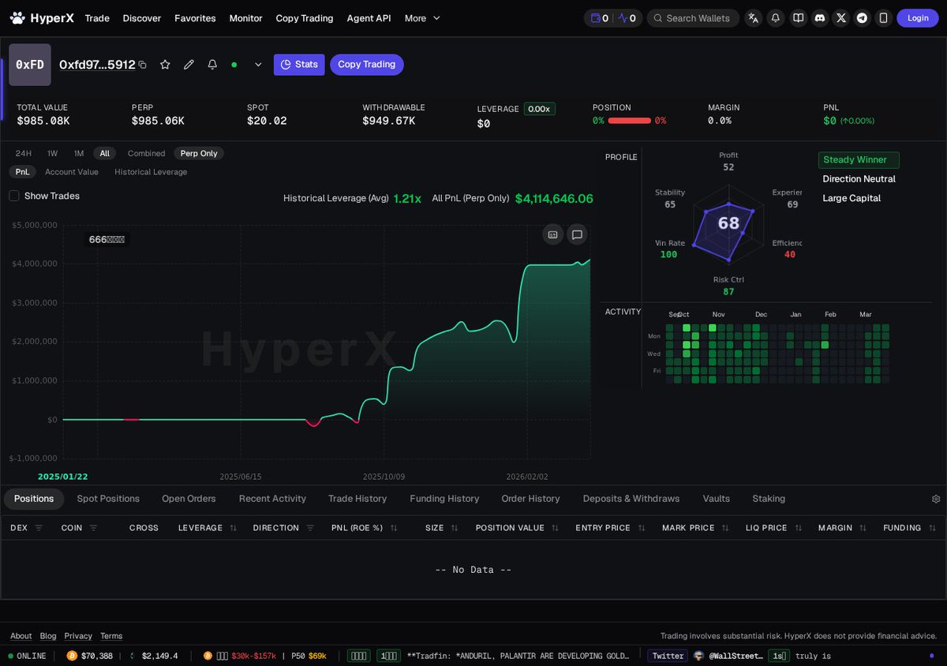The image size is (947, 666).
Task: Select the 24H time range
Action: [24, 153]
